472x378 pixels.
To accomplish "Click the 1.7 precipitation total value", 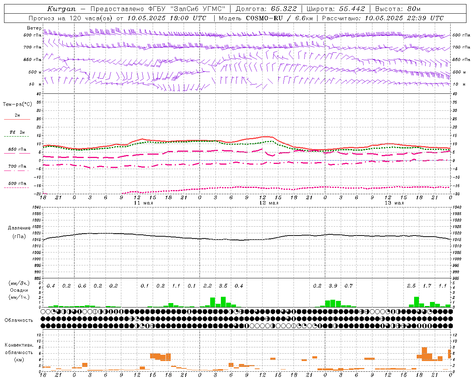I will [427, 286].
